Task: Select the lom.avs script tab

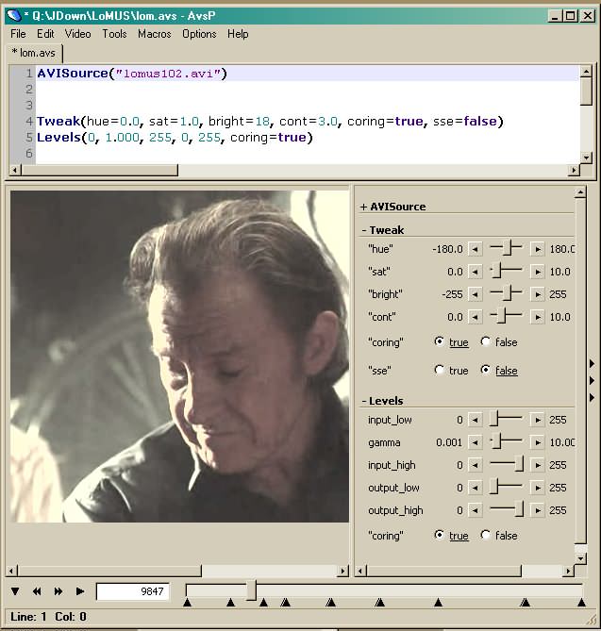Action: pos(35,53)
